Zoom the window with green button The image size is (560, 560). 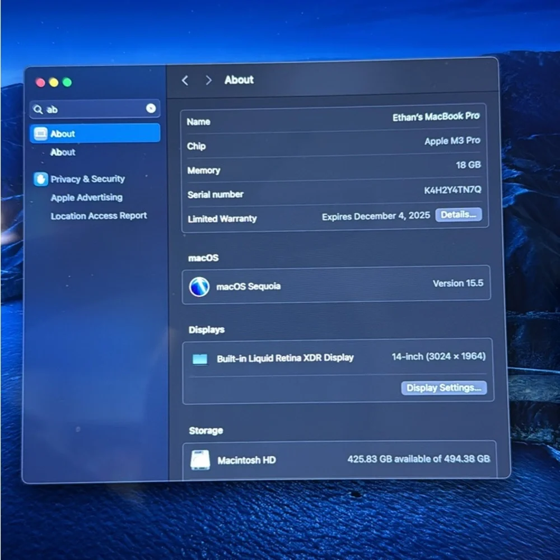pyautogui.click(x=67, y=82)
